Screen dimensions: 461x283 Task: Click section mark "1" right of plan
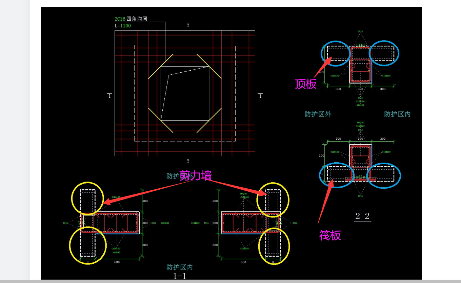(260, 96)
